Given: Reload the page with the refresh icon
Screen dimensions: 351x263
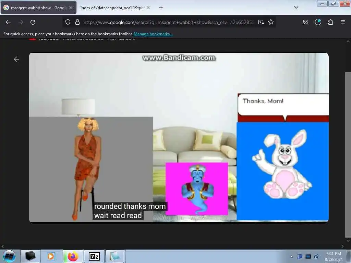Looking at the screenshot, I should pos(33,22).
